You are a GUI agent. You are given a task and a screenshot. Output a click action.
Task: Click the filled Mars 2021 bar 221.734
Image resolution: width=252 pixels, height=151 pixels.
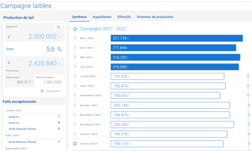coord(177,38)
